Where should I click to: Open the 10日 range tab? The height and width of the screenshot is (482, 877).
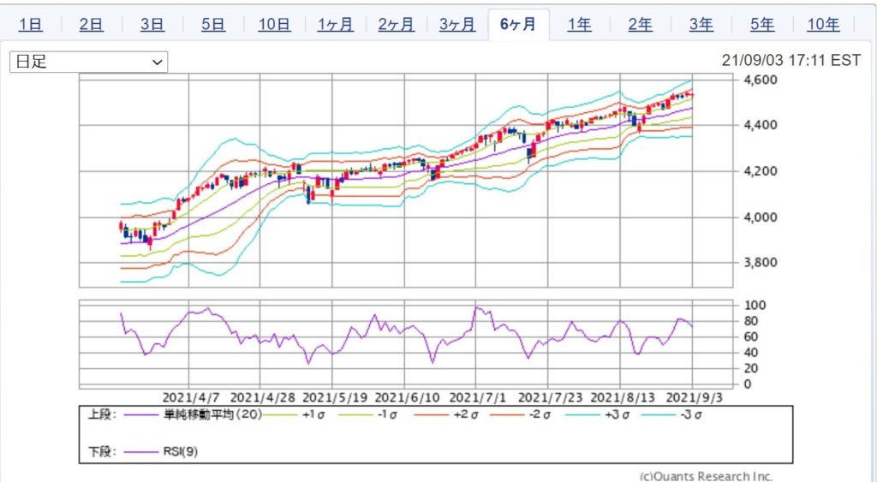click(x=274, y=24)
